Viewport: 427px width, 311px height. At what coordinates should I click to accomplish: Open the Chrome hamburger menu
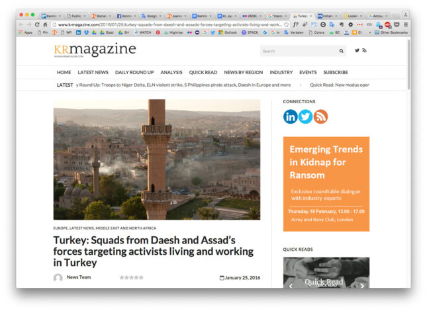coord(406,24)
